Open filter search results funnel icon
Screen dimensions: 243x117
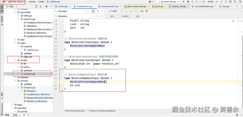click(x=147, y=11)
